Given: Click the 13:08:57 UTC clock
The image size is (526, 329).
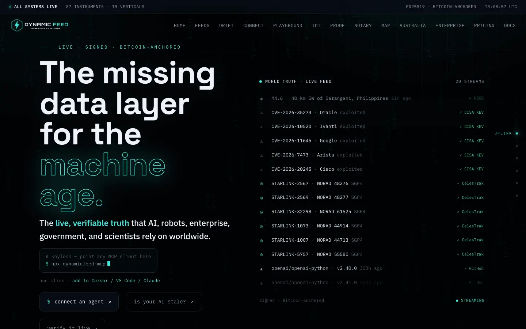Looking at the screenshot, I should click(501, 7).
